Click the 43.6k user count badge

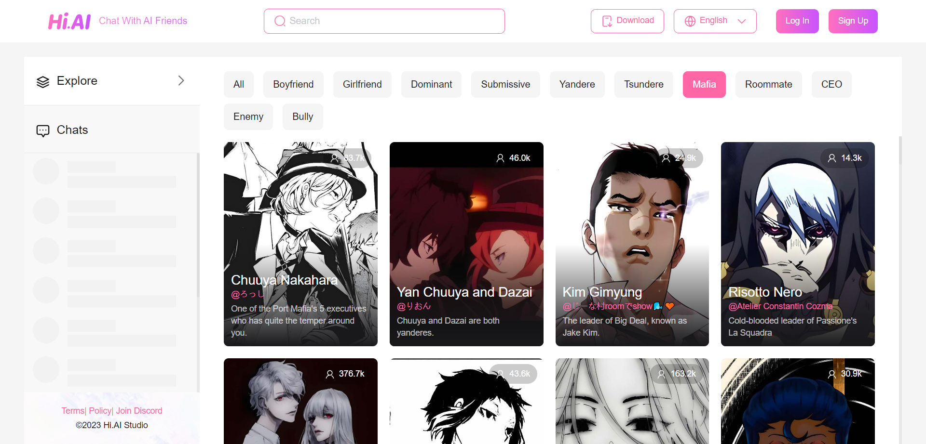(x=513, y=374)
